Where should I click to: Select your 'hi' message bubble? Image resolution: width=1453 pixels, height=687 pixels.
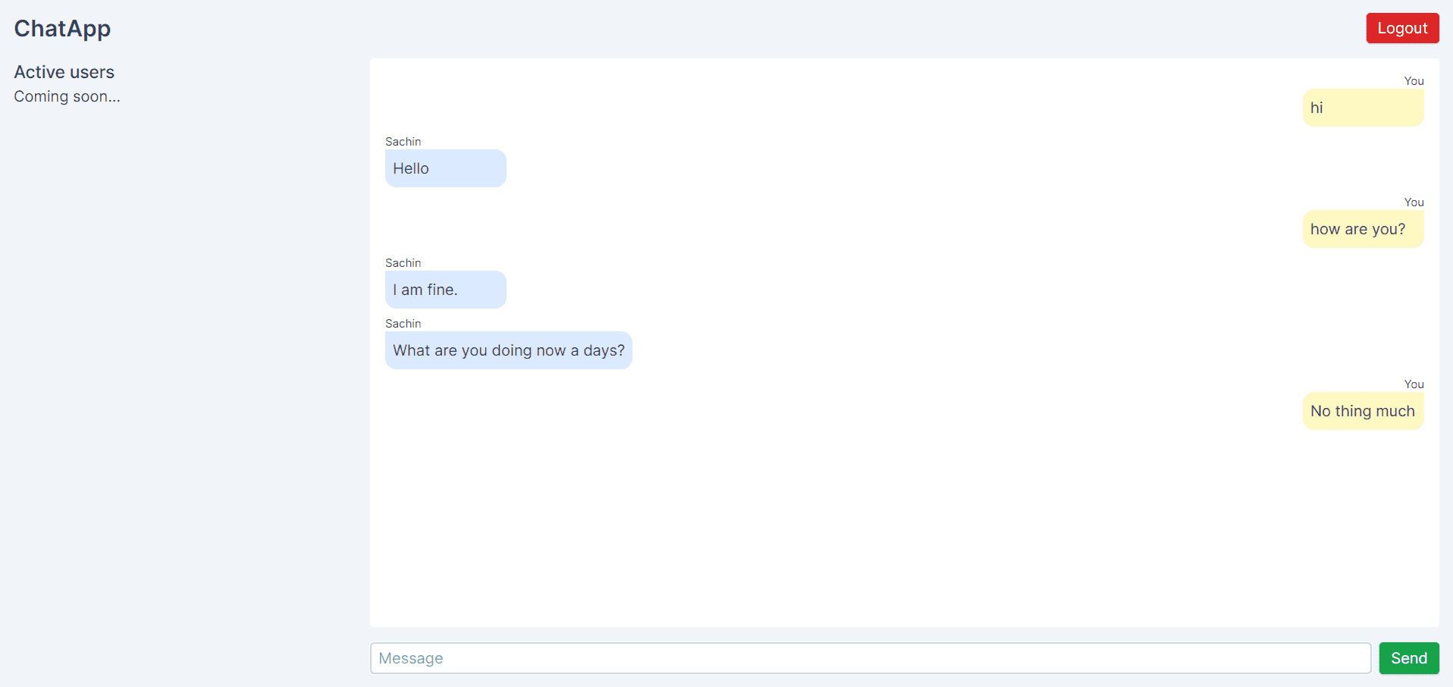(x=1363, y=108)
